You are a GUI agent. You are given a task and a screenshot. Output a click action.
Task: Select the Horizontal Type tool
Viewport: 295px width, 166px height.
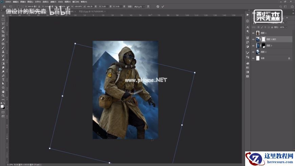[x=3, y=80]
